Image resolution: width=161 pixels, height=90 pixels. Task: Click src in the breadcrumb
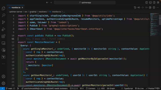point(26,12)
